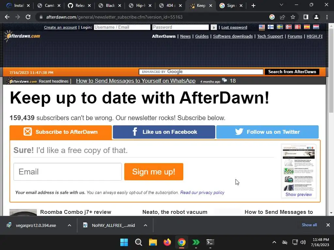334x250 pixels.
Task: Click the browser forward arrow
Action: click(x=18, y=17)
